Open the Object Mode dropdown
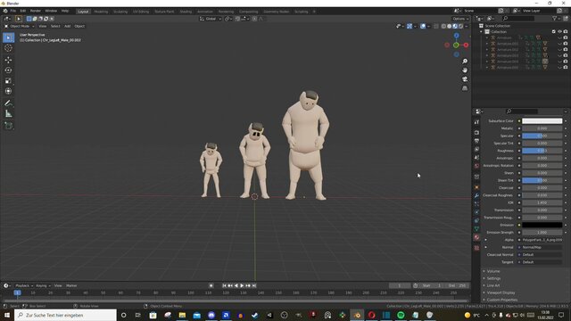Viewport: 571px width, 321px height. [x=20, y=26]
